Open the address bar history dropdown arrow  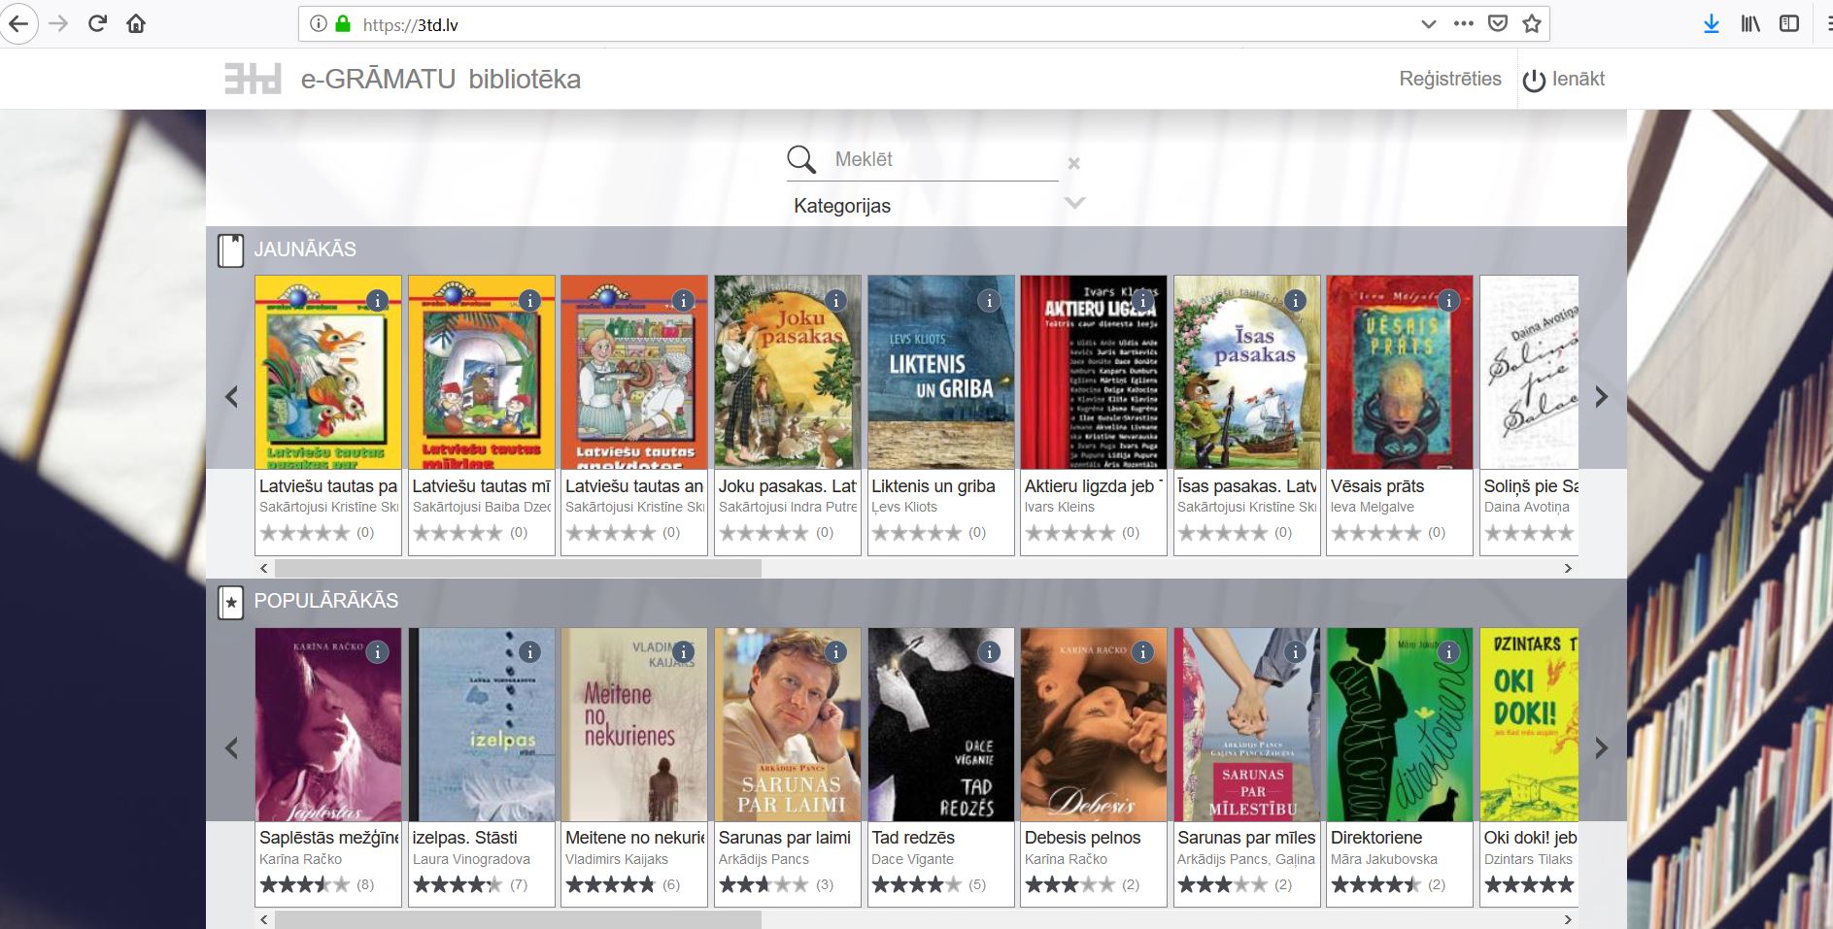tap(1428, 24)
